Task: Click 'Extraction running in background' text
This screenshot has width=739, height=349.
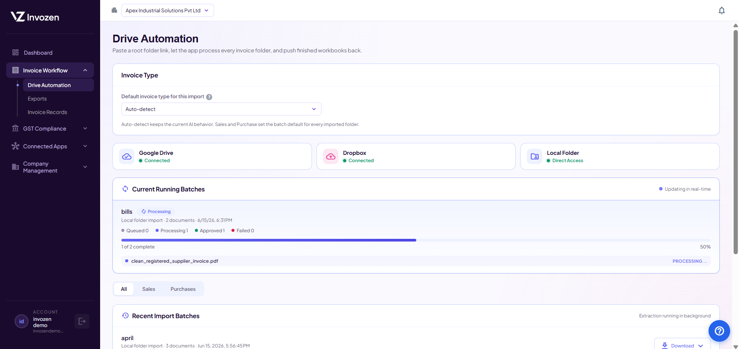Action: [675, 315]
